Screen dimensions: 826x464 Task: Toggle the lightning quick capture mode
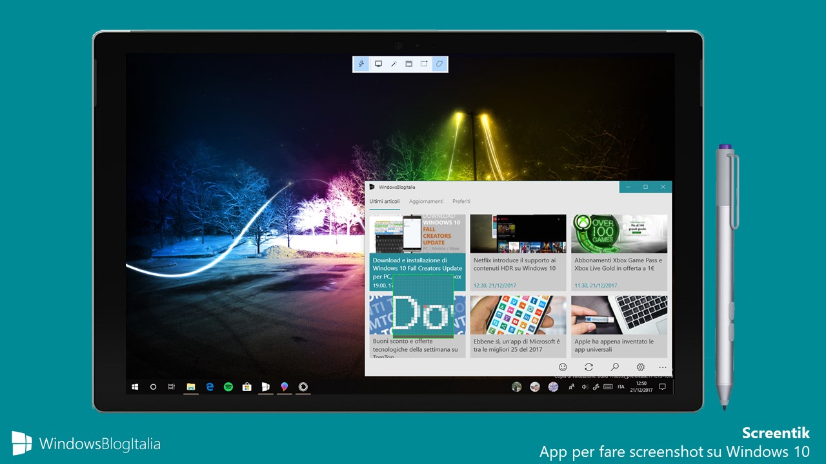click(361, 64)
